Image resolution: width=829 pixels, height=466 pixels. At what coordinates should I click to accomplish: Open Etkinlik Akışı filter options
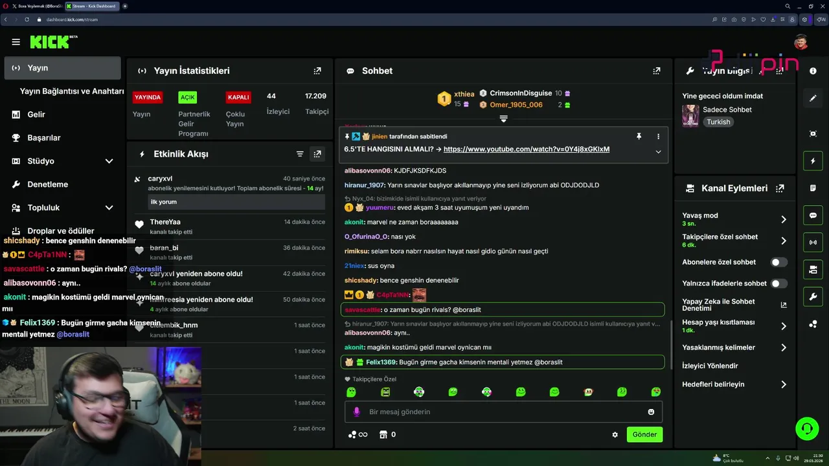[x=300, y=154]
